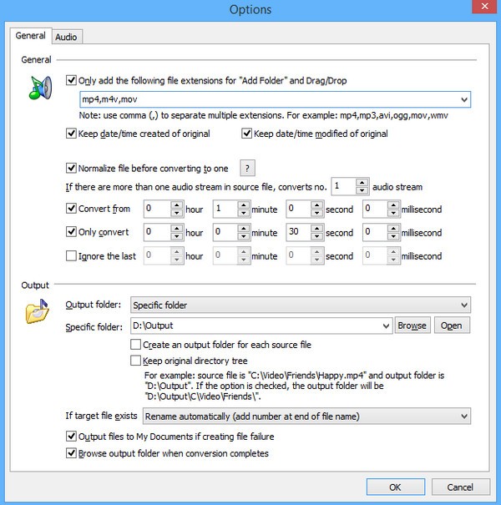Screen dimensions: 501x505
Task: Click the Browse button for specific folder
Action: [x=412, y=326]
